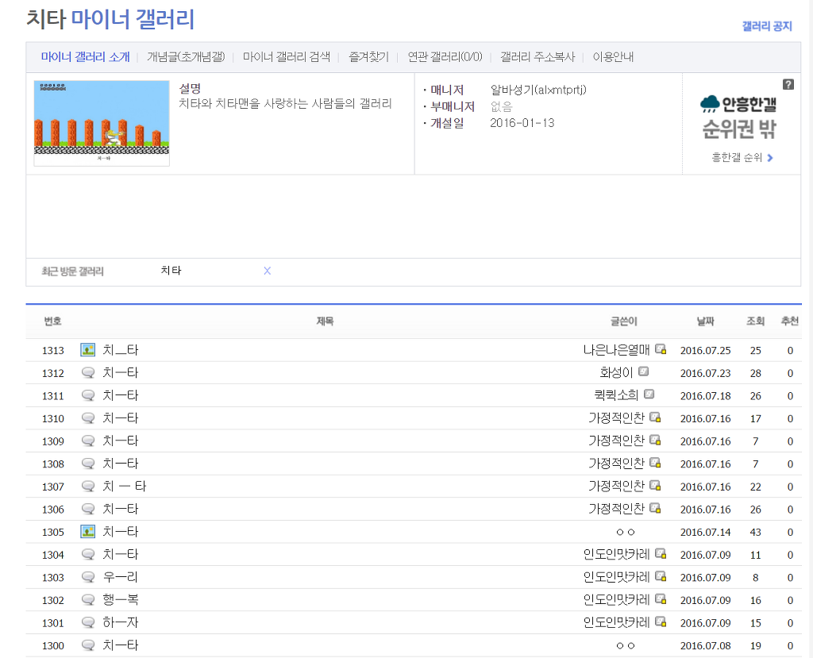
Task: Open the 이용안내 menu item
Action: (x=614, y=57)
